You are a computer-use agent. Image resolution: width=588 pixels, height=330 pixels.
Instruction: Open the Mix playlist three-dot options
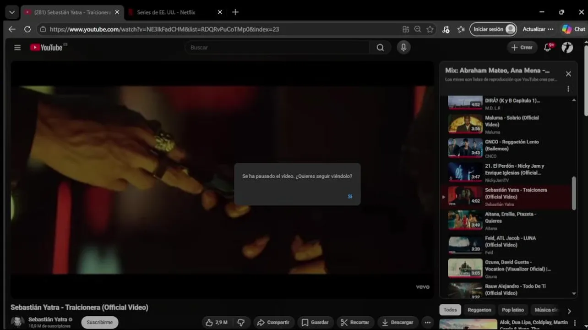coord(568,89)
